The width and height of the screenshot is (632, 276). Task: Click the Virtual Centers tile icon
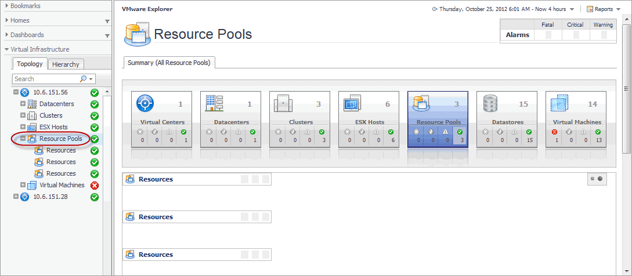145,104
